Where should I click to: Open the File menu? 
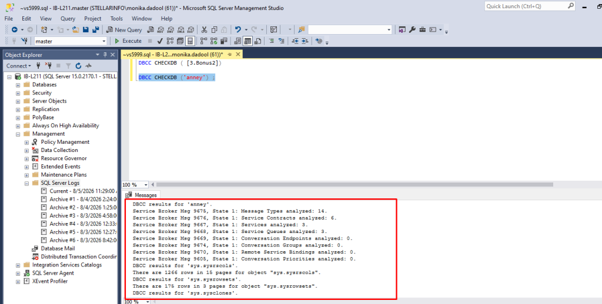point(8,18)
